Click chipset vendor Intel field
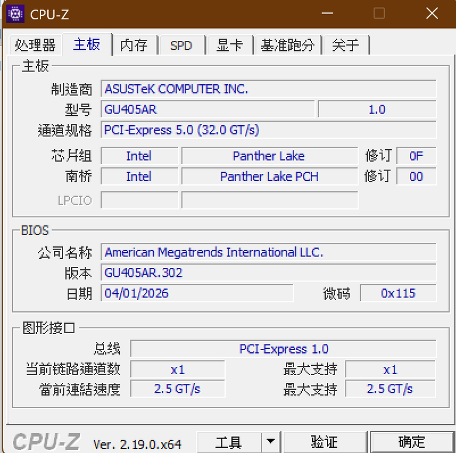Image resolution: width=456 pixels, height=453 pixels. click(139, 156)
